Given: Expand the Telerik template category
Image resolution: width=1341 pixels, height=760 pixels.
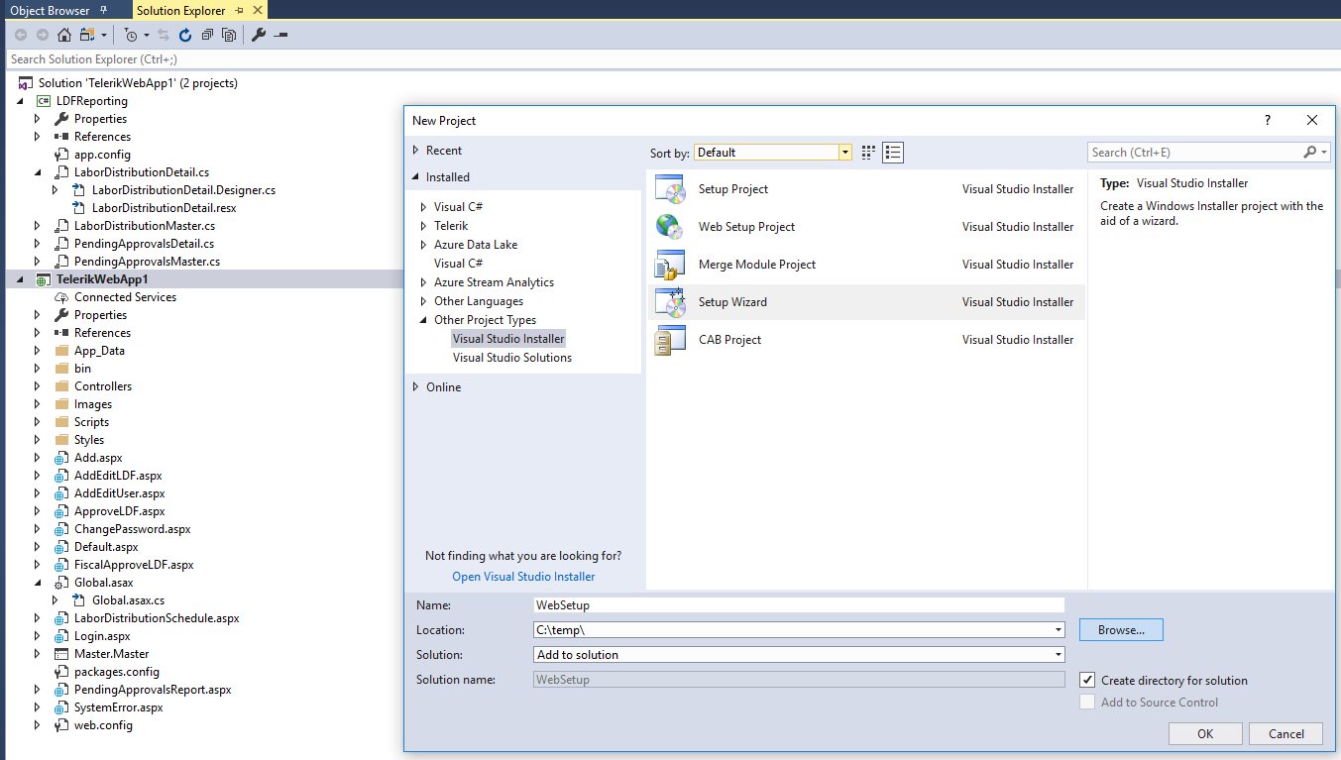Looking at the screenshot, I should (424, 226).
